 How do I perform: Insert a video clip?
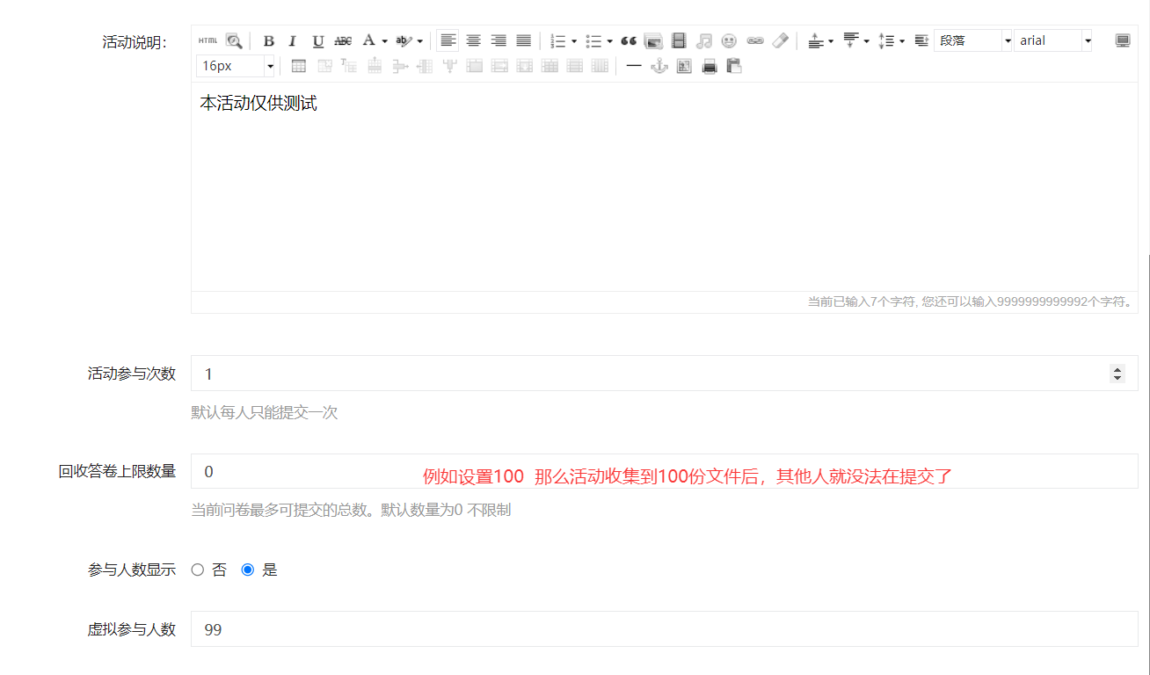[679, 40]
